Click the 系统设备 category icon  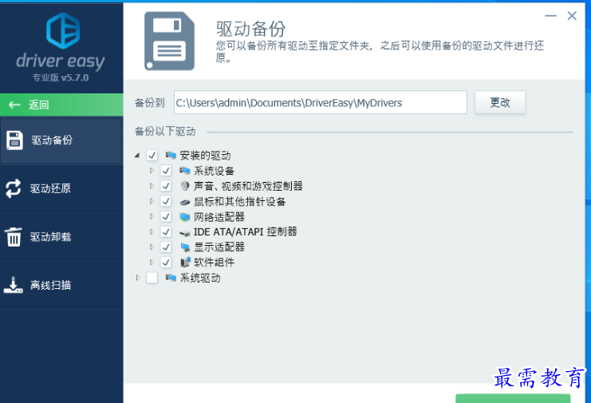point(185,171)
